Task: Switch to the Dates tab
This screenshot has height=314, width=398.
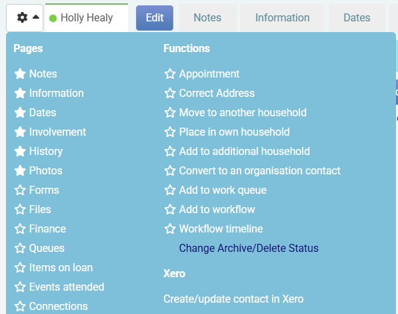Action: [x=357, y=17]
